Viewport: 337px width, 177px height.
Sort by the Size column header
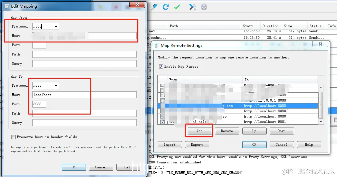[294, 26]
